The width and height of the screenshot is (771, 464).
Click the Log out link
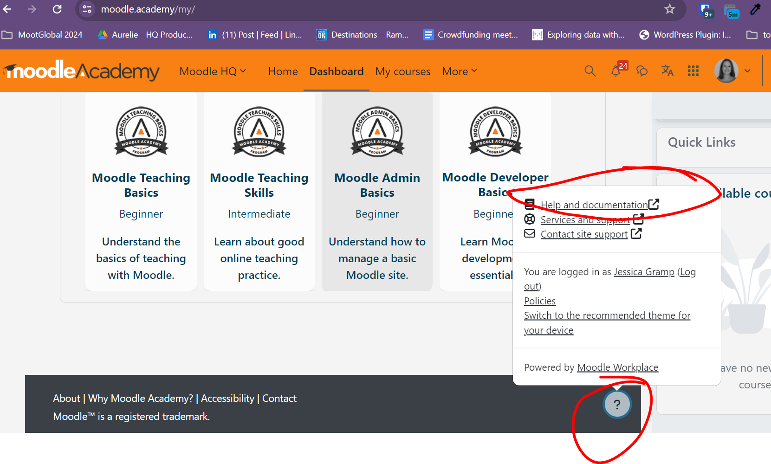point(688,272)
